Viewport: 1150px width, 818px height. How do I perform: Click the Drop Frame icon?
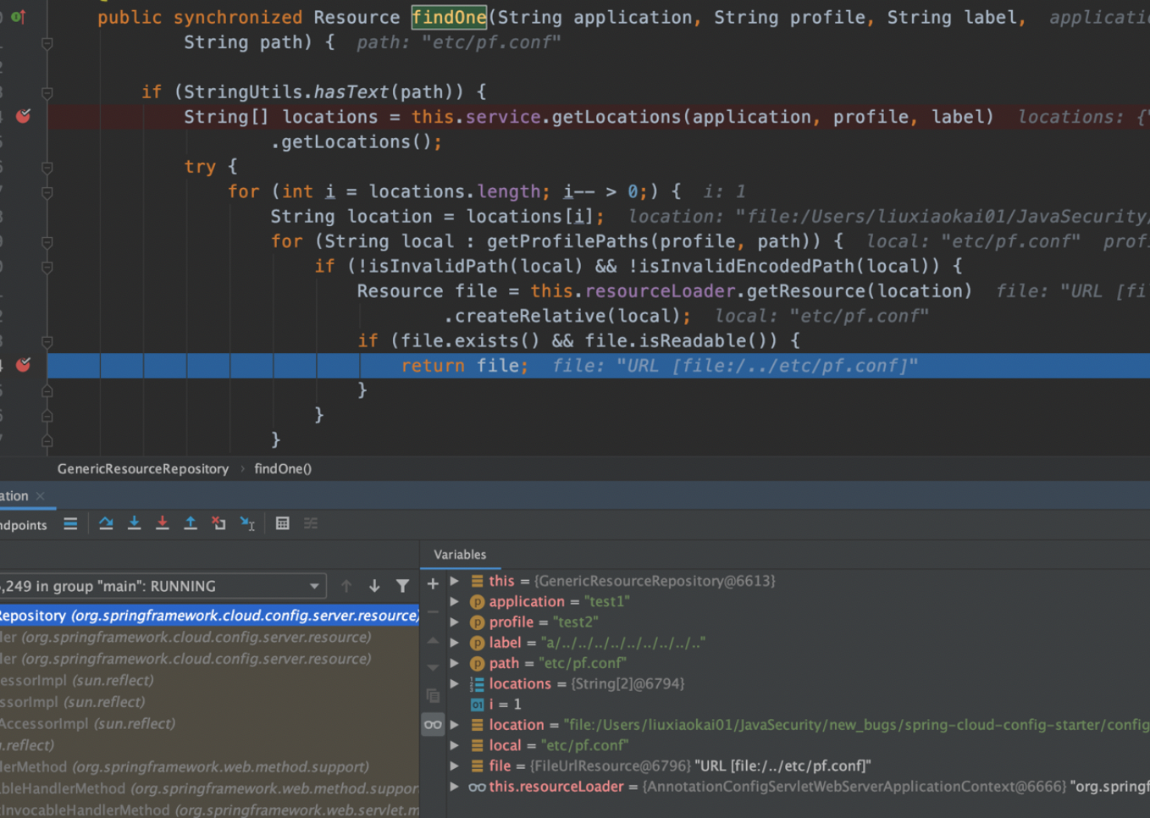point(218,524)
